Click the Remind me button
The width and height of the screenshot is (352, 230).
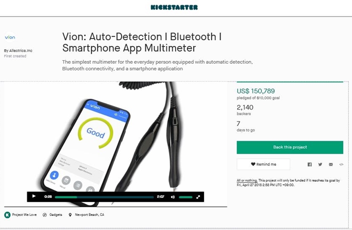(x=263, y=164)
